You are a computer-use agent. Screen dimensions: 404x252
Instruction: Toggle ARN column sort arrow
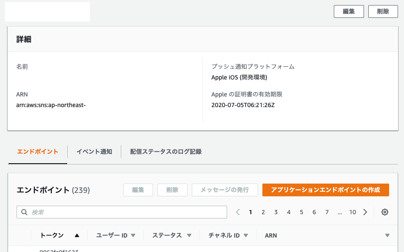point(387,235)
